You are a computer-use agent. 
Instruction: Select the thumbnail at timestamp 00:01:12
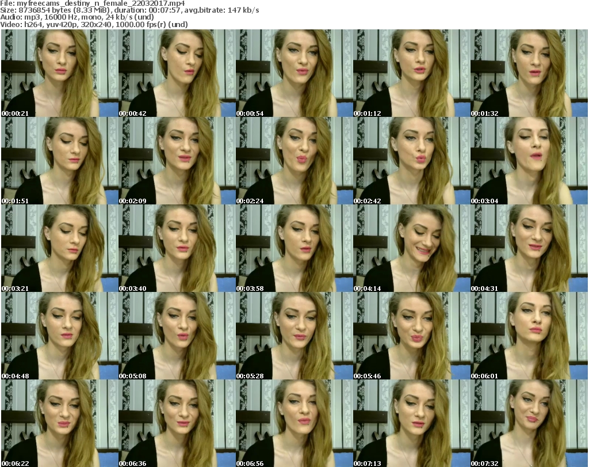[x=411, y=73]
